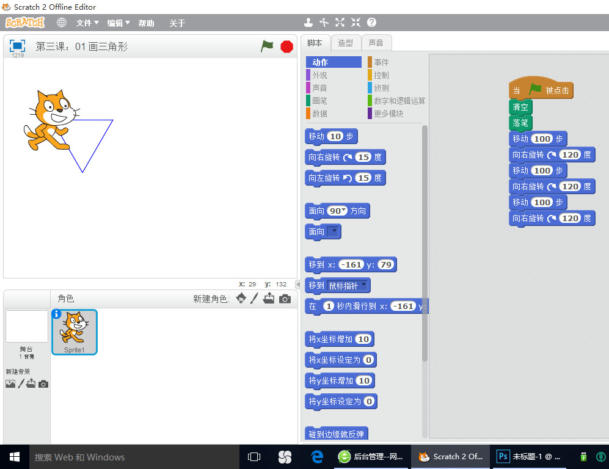The image size is (609, 469).
Task: Switch to the 脚本 tab
Action: pyautogui.click(x=315, y=43)
